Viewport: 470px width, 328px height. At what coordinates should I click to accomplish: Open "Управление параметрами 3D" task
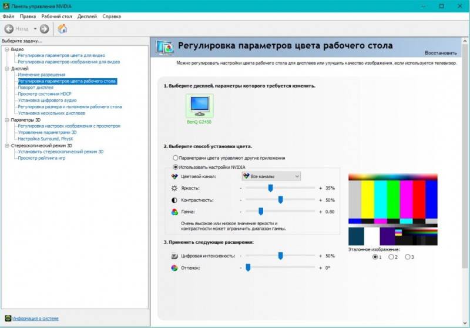tap(48, 132)
